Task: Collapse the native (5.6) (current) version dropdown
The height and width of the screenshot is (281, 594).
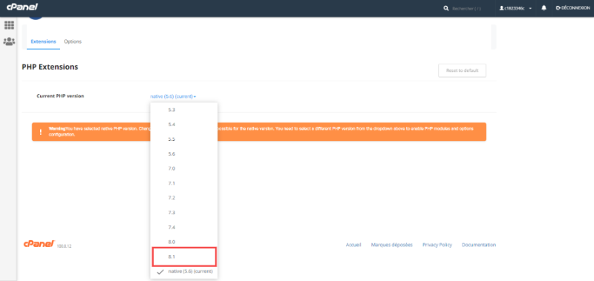Action: (x=173, y=96)
